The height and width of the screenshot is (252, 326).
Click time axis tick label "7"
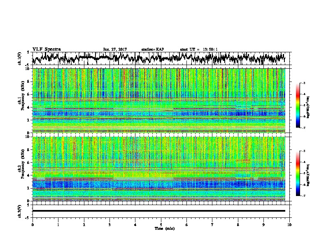(x=212, y=225)
